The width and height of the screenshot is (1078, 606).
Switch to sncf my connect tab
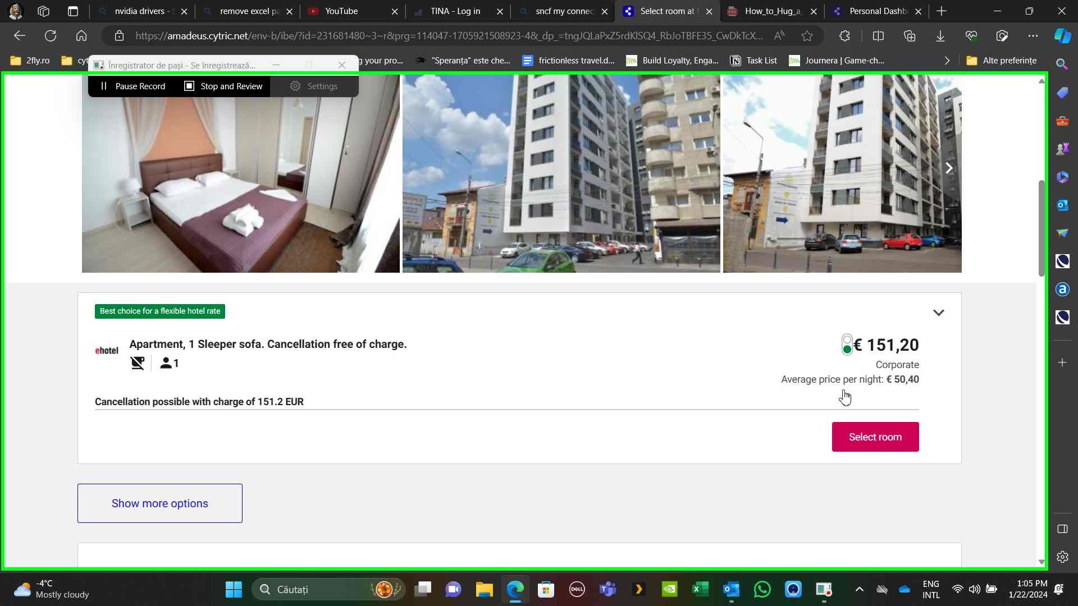[564, 11]
